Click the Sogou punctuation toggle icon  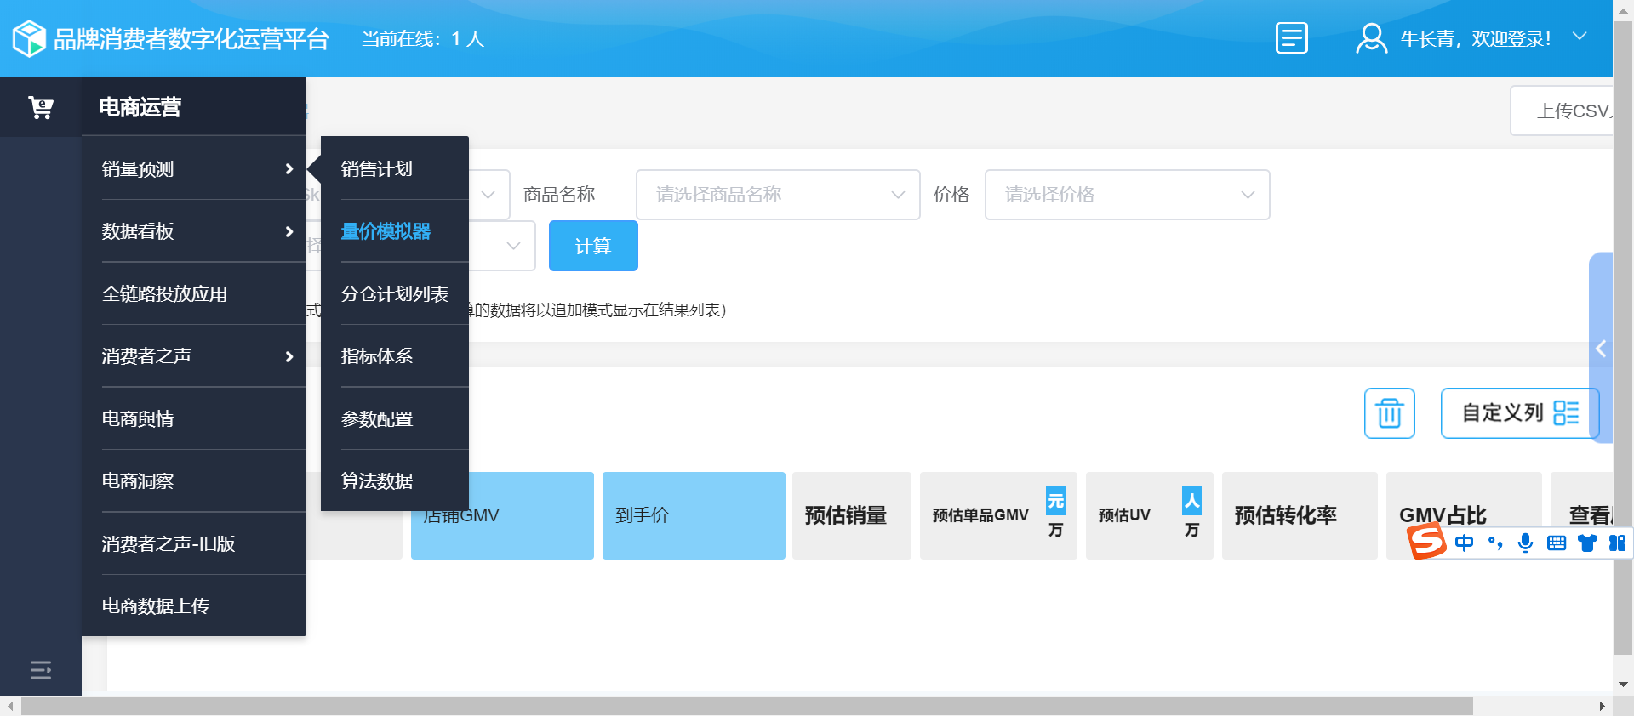[1495, 543]
